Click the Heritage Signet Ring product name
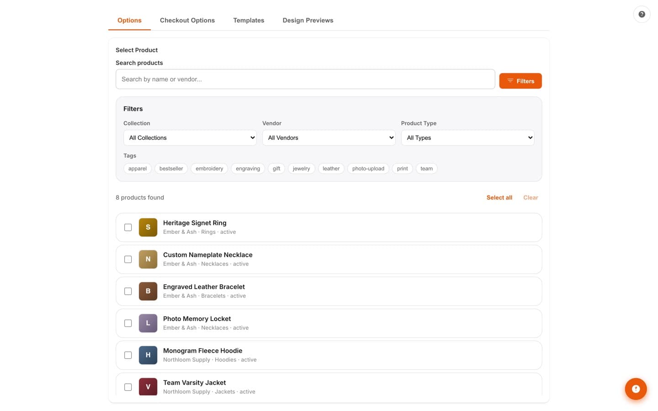The height and width of the screenshot is (411, 658). (x=195, y=223)
